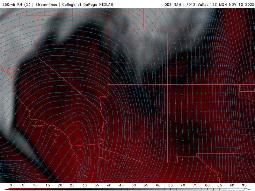Viewport: 255px width, 191px height.
Task: Click the 75 value on color scale
Action: point(195,185)
